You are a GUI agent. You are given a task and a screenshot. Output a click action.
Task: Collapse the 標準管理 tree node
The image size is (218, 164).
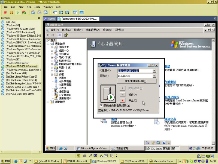point(48,44)
